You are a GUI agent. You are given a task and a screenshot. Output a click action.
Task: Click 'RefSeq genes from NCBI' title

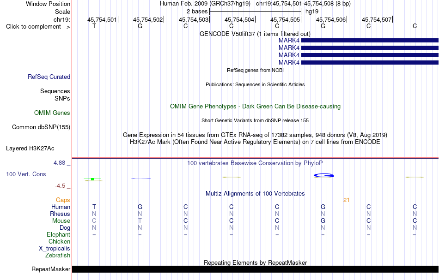[255, 71]
